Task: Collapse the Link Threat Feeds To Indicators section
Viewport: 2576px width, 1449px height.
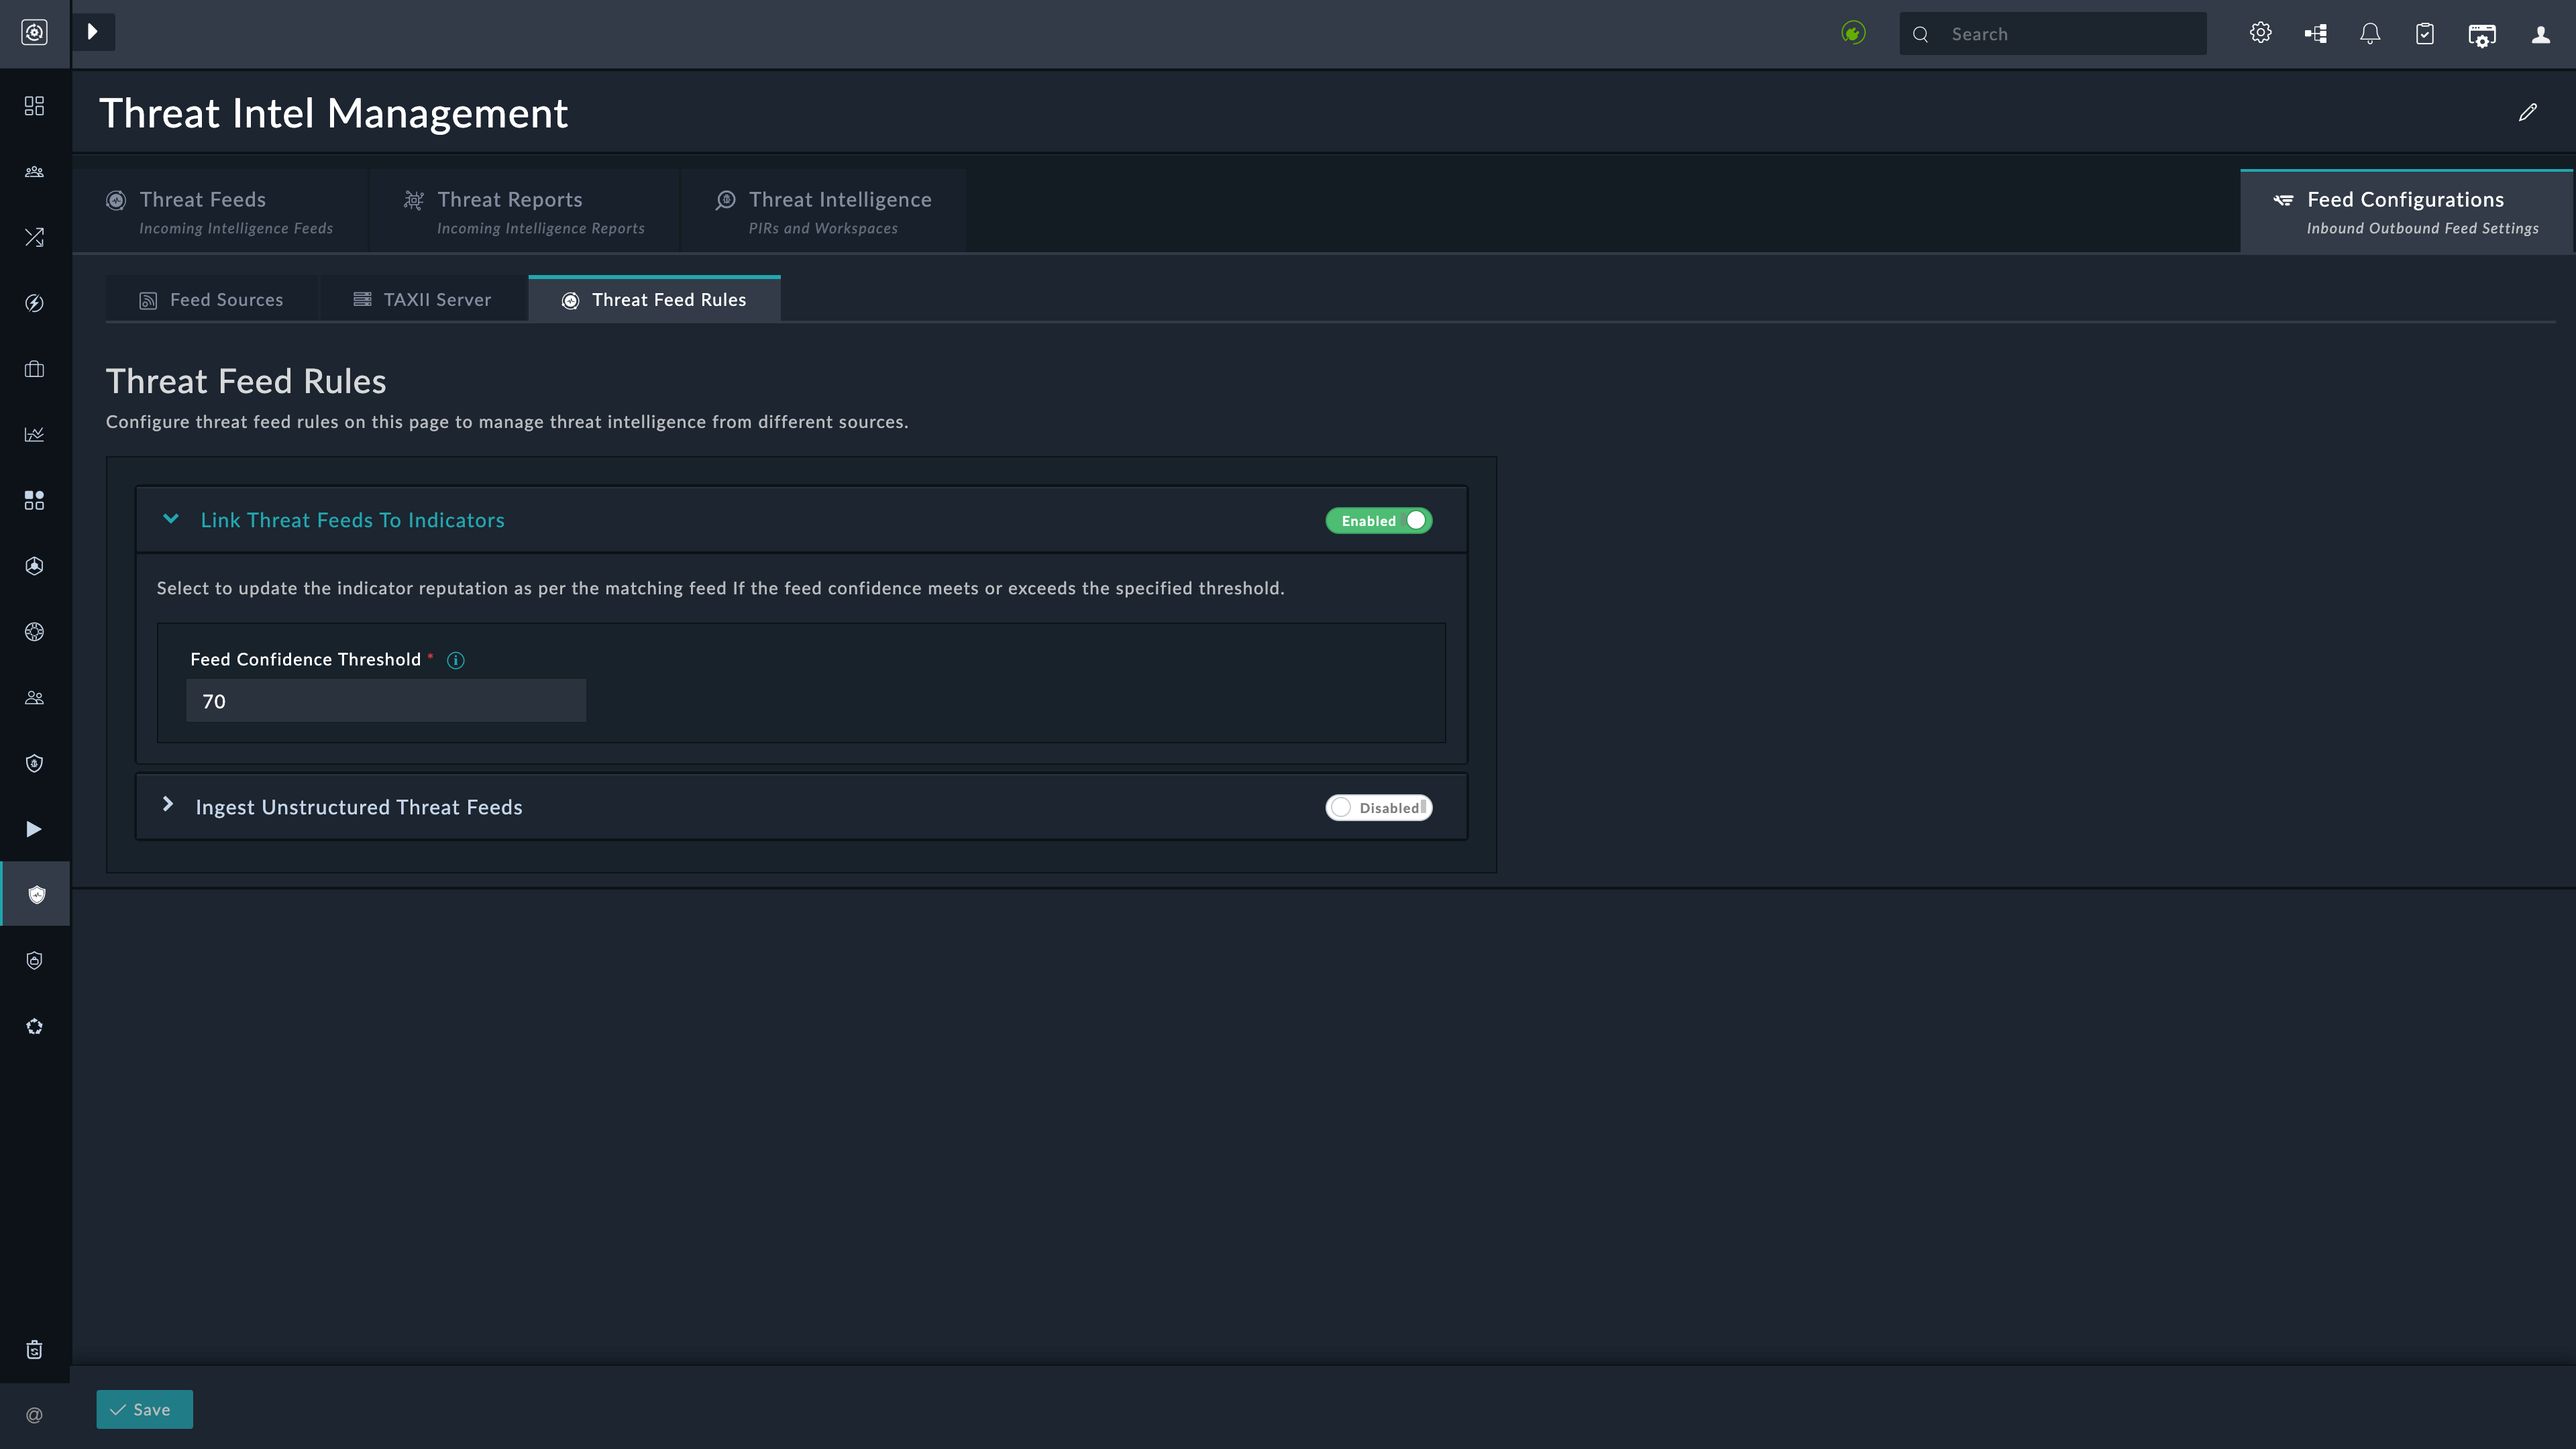Action: (x=171, y=519)
